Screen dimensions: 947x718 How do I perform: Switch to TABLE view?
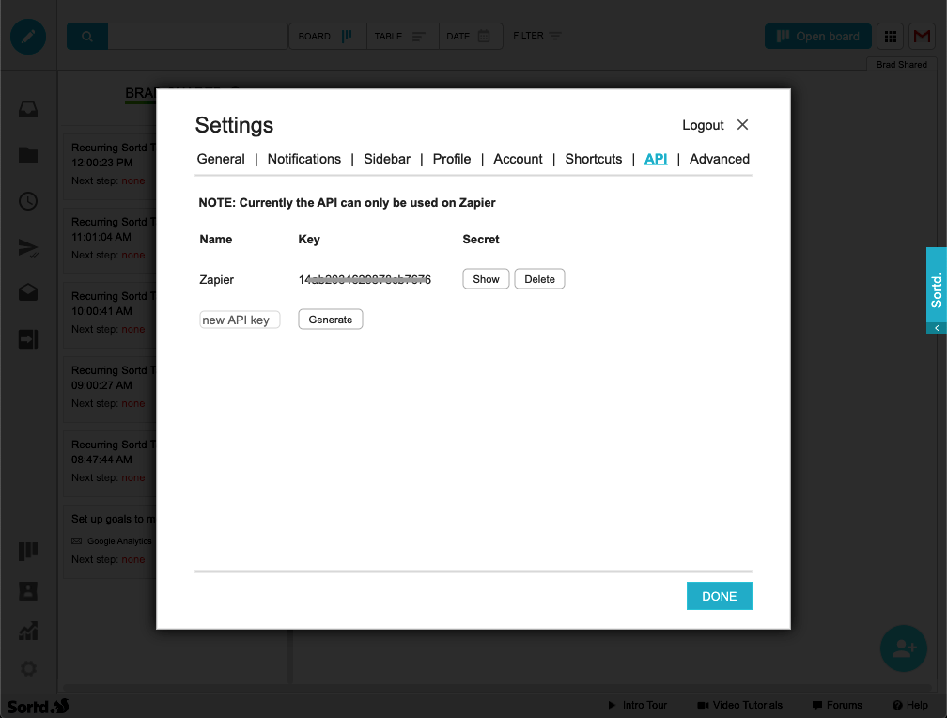click(402, 37)
